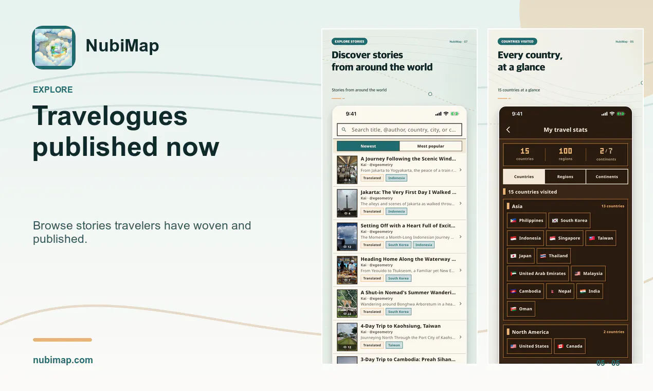Click South Korea tag on Heading Home story
The height and width of the screenshot is (391, 653).
pos(398,278)
